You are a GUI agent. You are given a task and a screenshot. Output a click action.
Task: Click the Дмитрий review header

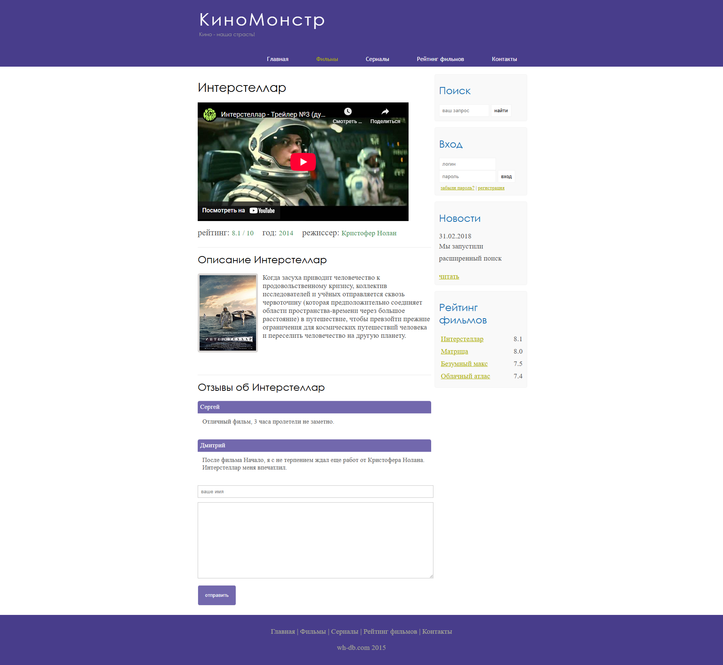point(314,445)
